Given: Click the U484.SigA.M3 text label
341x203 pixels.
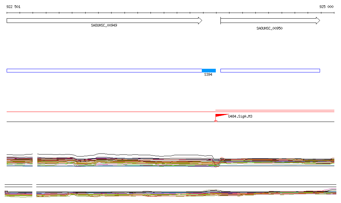Looking at the screenshot, I should [240, 117].
